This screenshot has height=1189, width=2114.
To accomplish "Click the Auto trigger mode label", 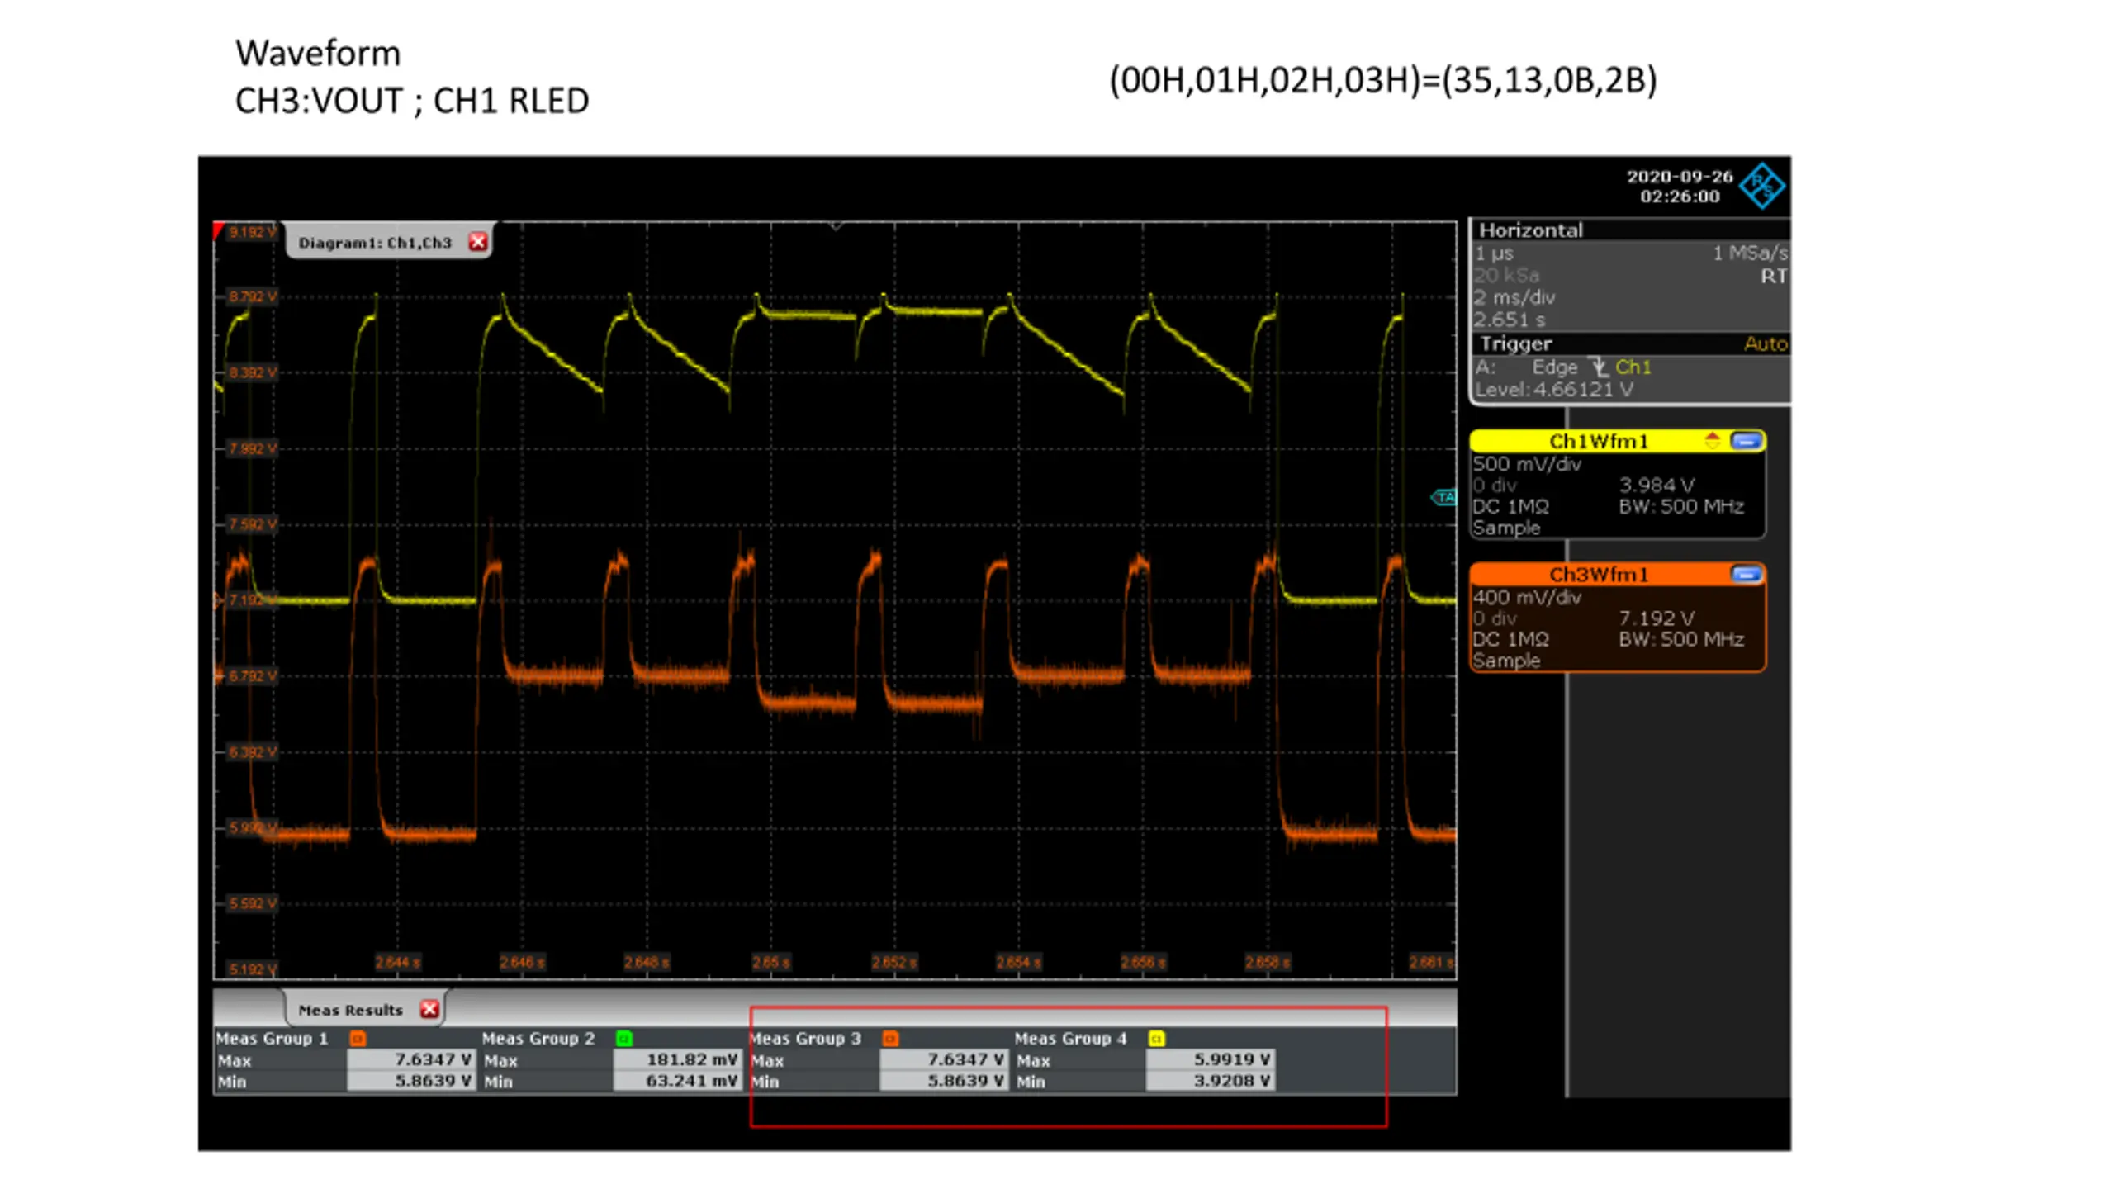I will [1766, 343].
